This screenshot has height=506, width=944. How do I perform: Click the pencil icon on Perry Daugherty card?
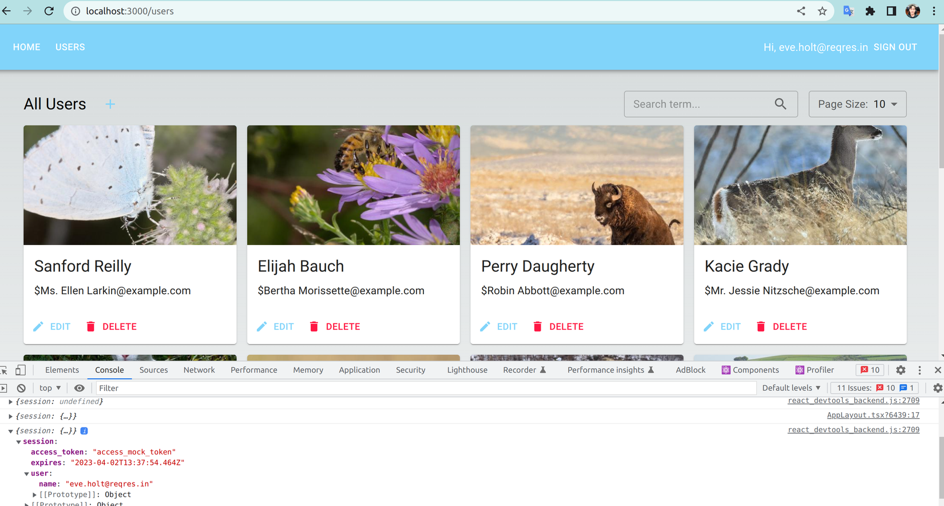point(485,326)
